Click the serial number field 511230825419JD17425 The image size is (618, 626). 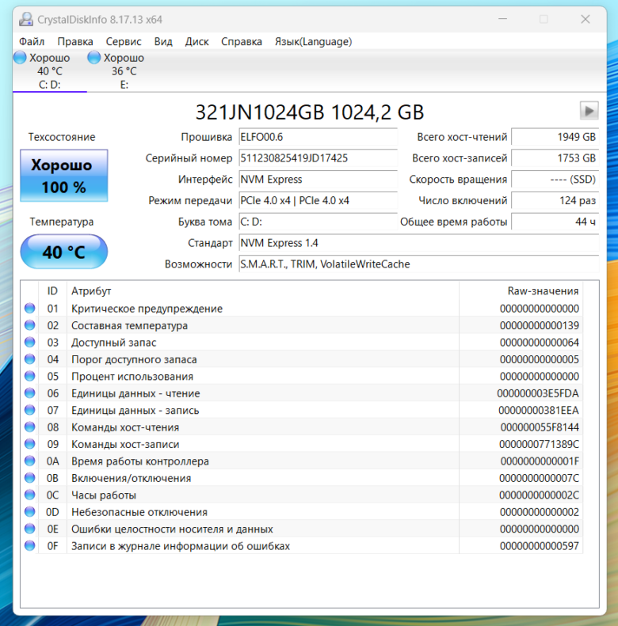pos(319,158)
